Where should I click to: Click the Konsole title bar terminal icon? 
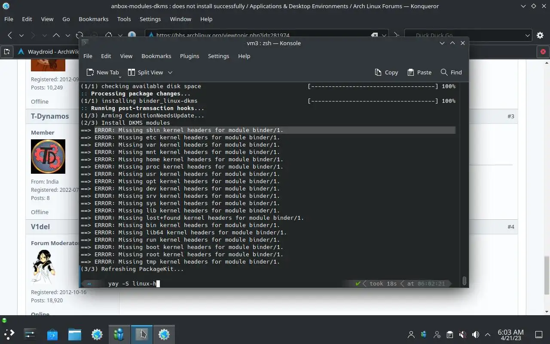pyautogui.click(x=85, y=43)
